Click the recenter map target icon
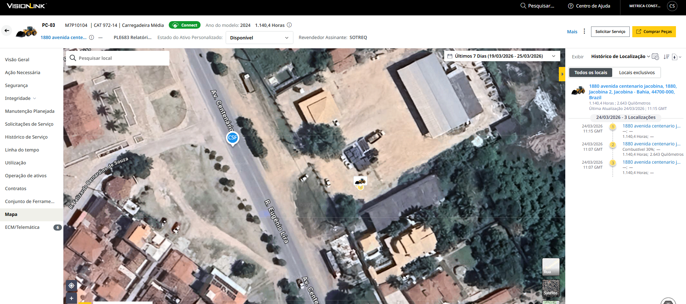 click(x=71, y=285)
